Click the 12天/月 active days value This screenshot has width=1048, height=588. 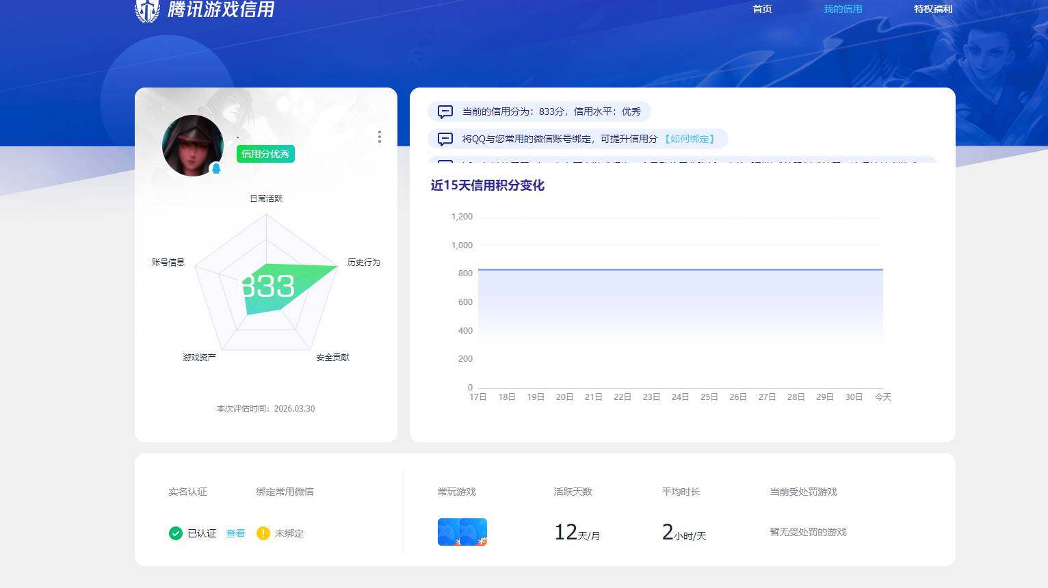point(577,533)
